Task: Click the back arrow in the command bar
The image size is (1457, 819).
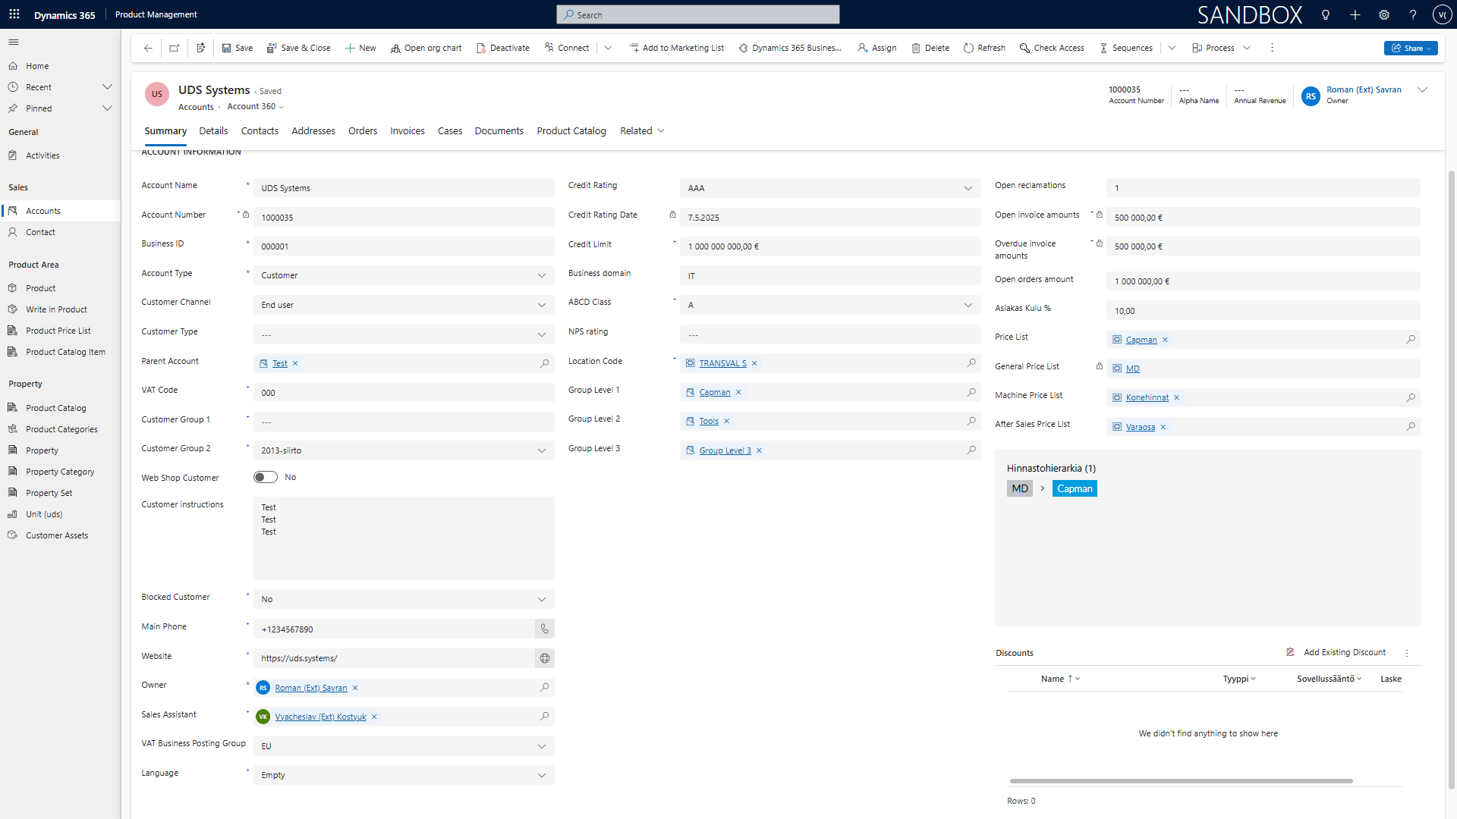Action: (x=148, y=48)
